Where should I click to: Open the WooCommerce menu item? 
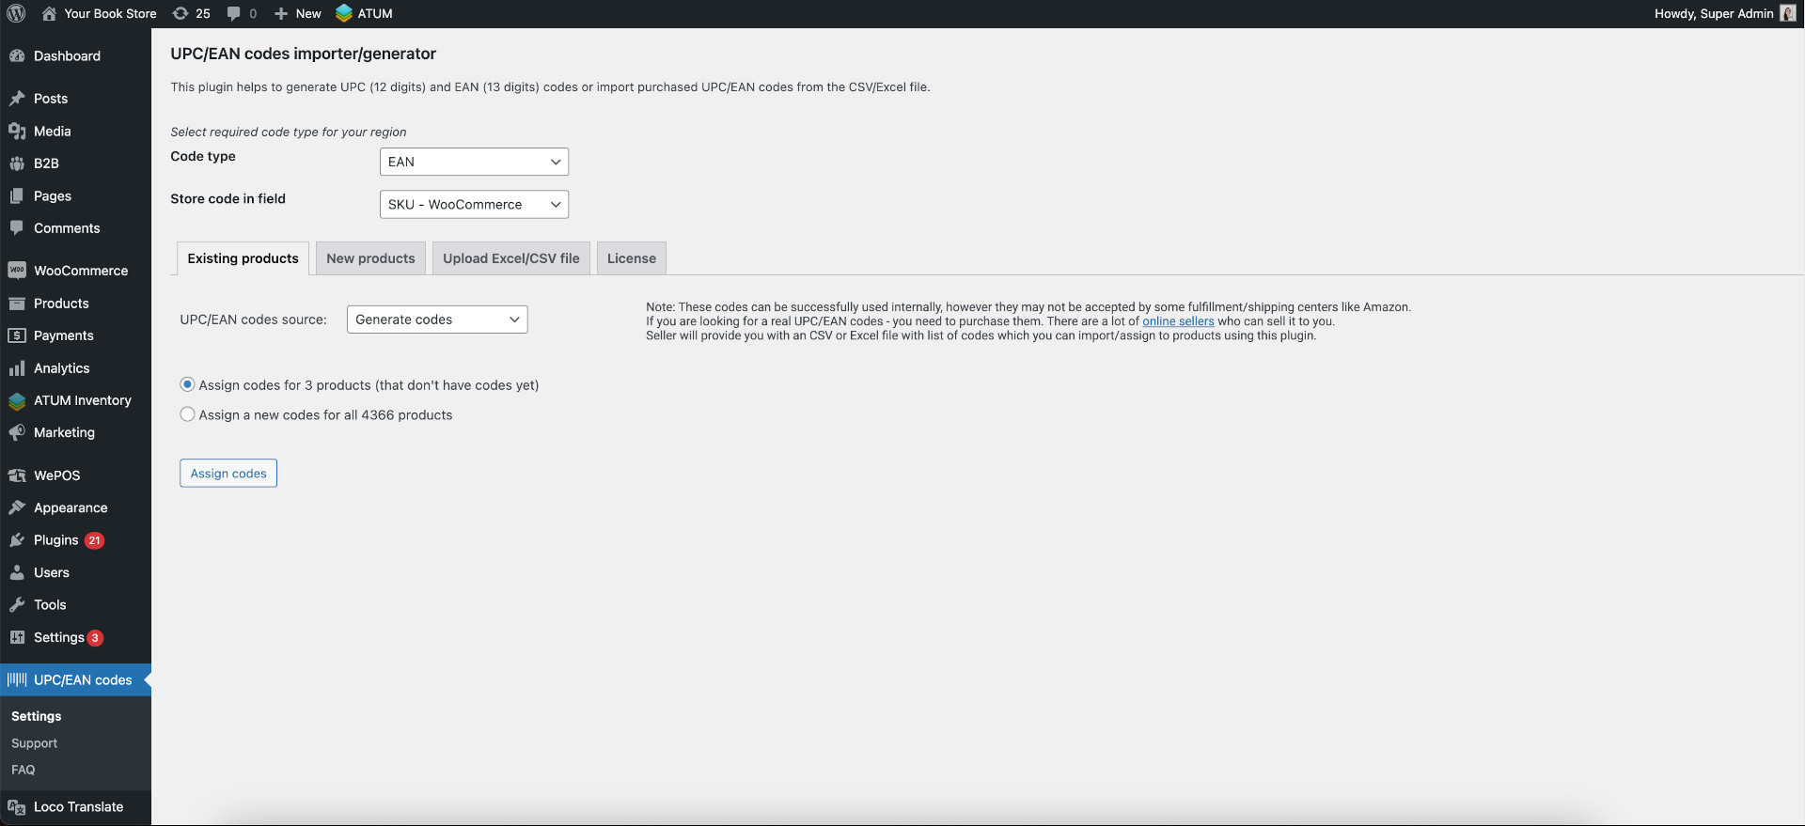click(75, 271)
